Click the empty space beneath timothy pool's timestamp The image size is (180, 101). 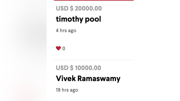[x=93, y=39]
